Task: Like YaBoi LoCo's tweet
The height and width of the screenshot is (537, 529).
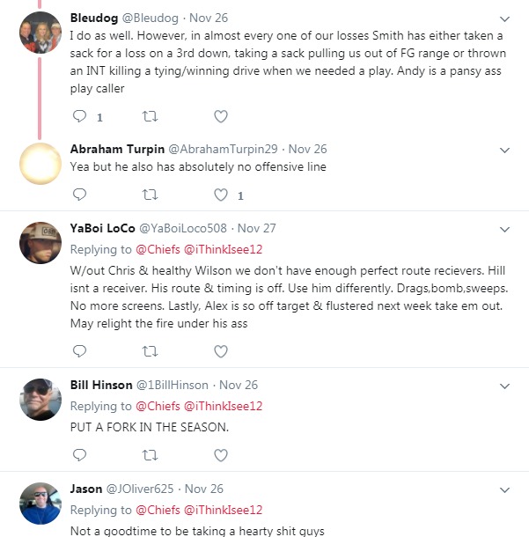Action: (x=221, y=351)
